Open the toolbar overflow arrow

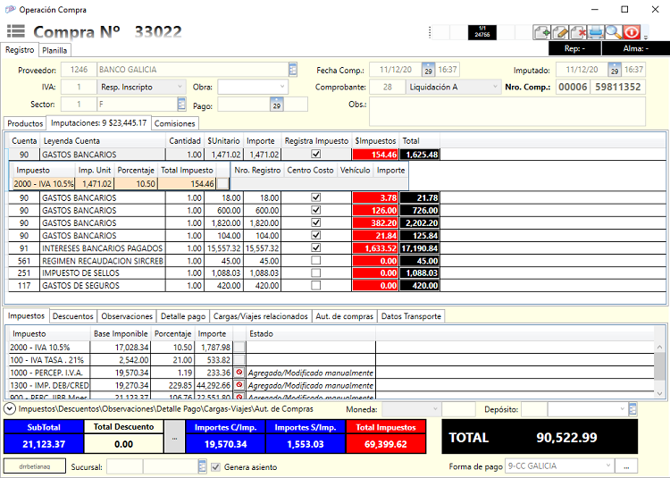tap(646, 37)
